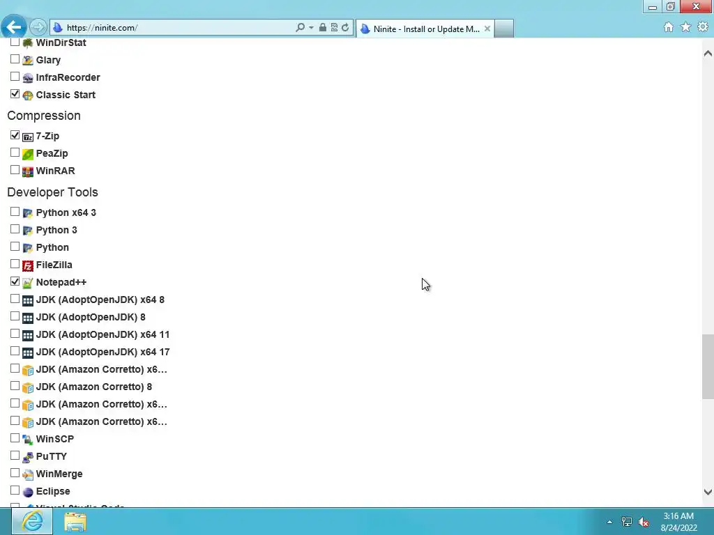Check the JDK (AdoptOpenJDK) x64 17 checkbox
Image resolution: width=714 pixels, height=535 pixels.
click(x=15, y=351)
